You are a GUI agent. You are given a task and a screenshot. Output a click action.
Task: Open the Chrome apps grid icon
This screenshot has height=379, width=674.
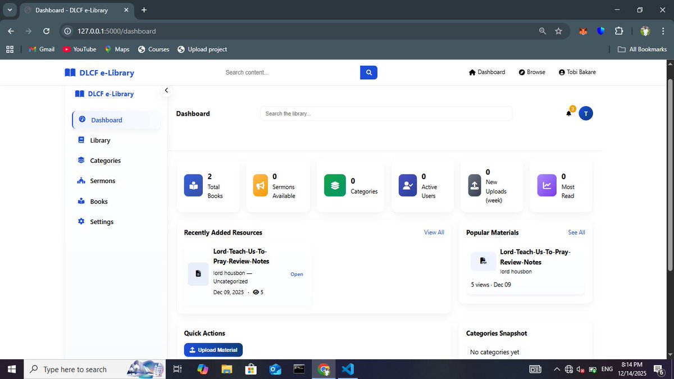click(x=10, y=49)
